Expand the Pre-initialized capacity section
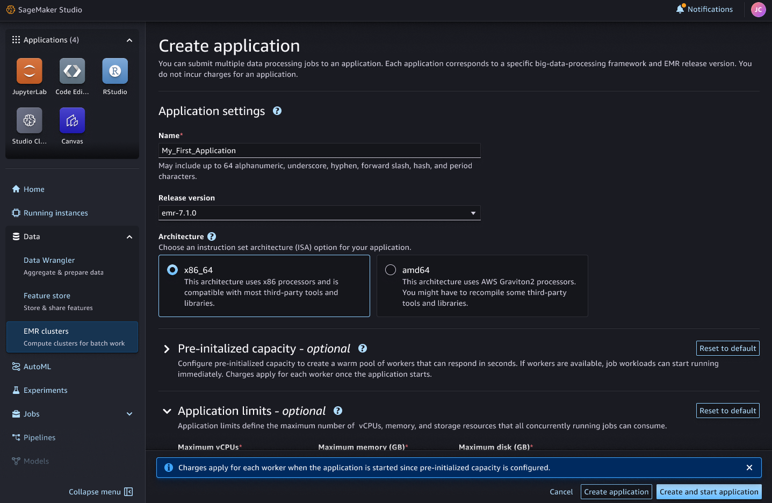Viewport: 772px width, 503px height. point(167,348)
